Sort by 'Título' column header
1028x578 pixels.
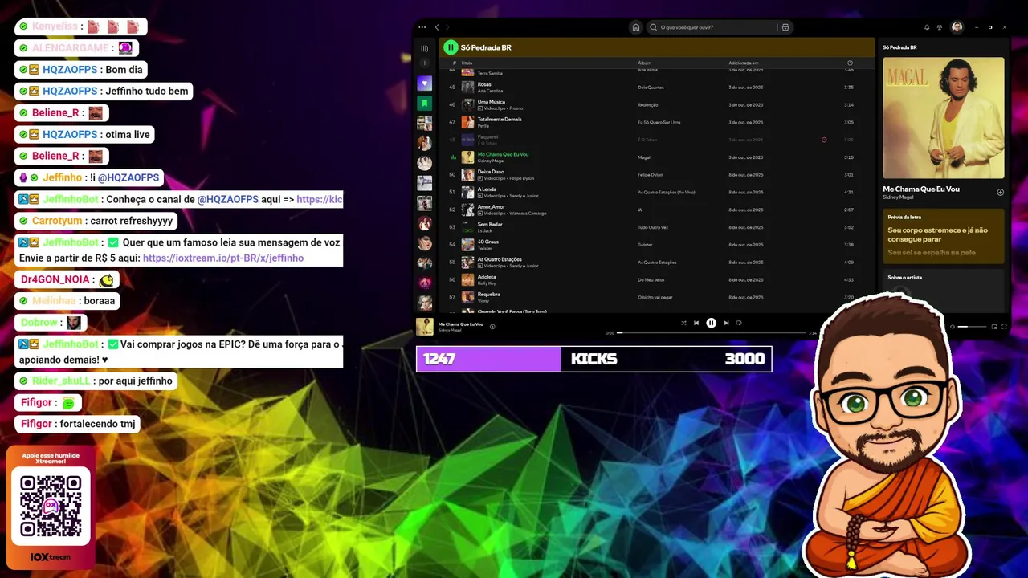(x=467, y=63)
